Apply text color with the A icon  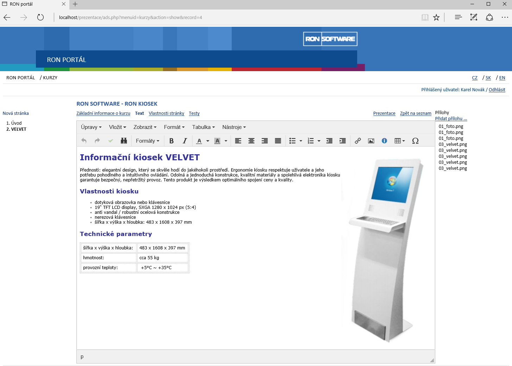199,141
